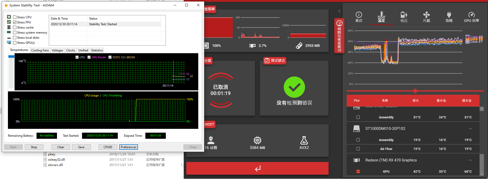The image size is (488, 179).
Task: Uncheck the GPU 42°C plot checkbox
Action: (358, 171)
